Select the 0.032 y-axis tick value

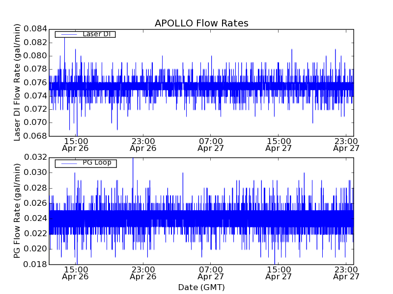click(x=35, y=157)
